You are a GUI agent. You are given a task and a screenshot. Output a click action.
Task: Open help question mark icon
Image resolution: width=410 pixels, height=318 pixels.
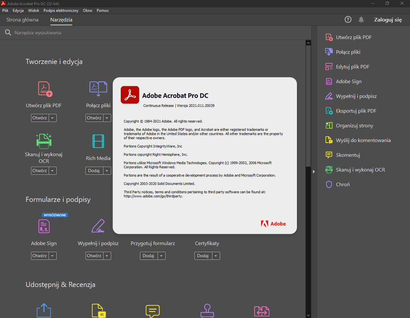348,19
